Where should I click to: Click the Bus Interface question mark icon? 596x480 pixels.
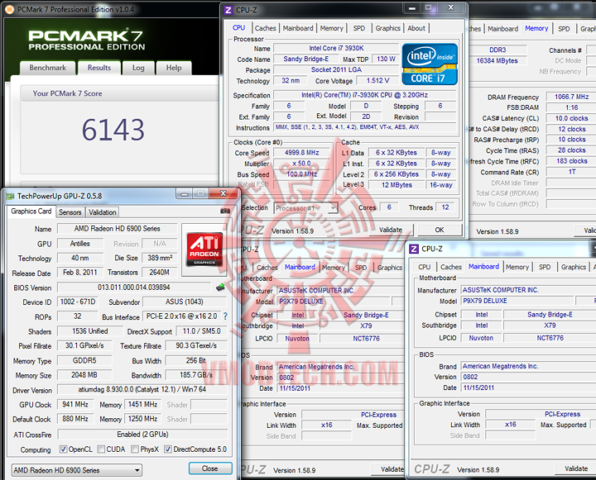click(x=225, y=316)
